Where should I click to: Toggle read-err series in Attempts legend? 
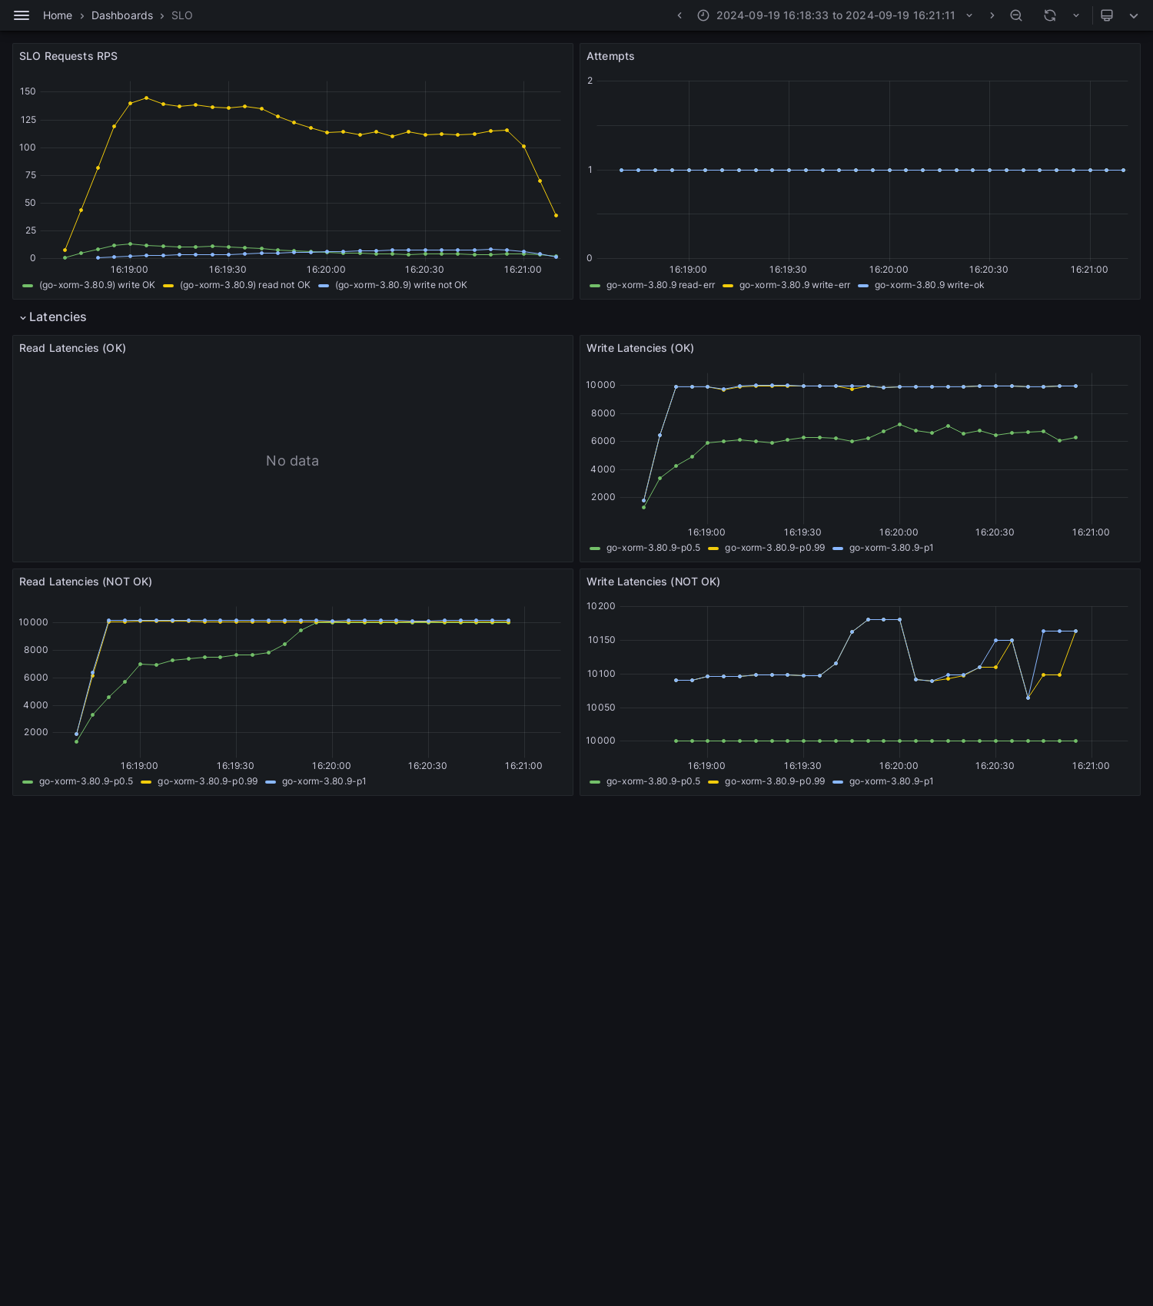pos(660,285)
